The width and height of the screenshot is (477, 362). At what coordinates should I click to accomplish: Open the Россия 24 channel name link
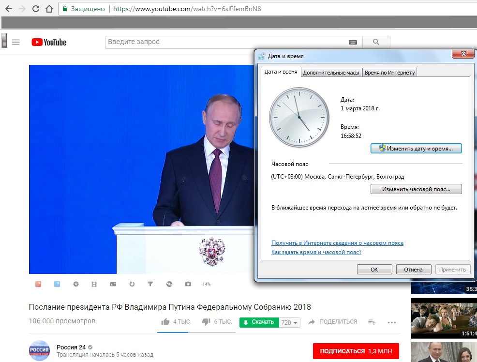click(x=71, y=347)
